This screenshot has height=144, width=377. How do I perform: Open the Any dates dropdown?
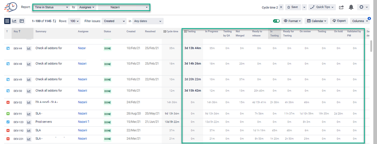coord(148,21)
